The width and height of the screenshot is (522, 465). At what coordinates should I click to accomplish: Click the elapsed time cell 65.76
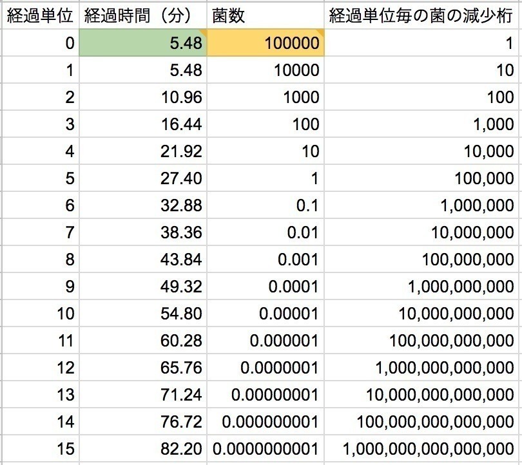coord(143,368)
